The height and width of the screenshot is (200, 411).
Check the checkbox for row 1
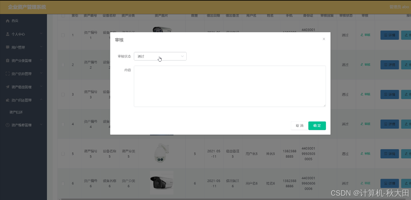pos(63,35)
